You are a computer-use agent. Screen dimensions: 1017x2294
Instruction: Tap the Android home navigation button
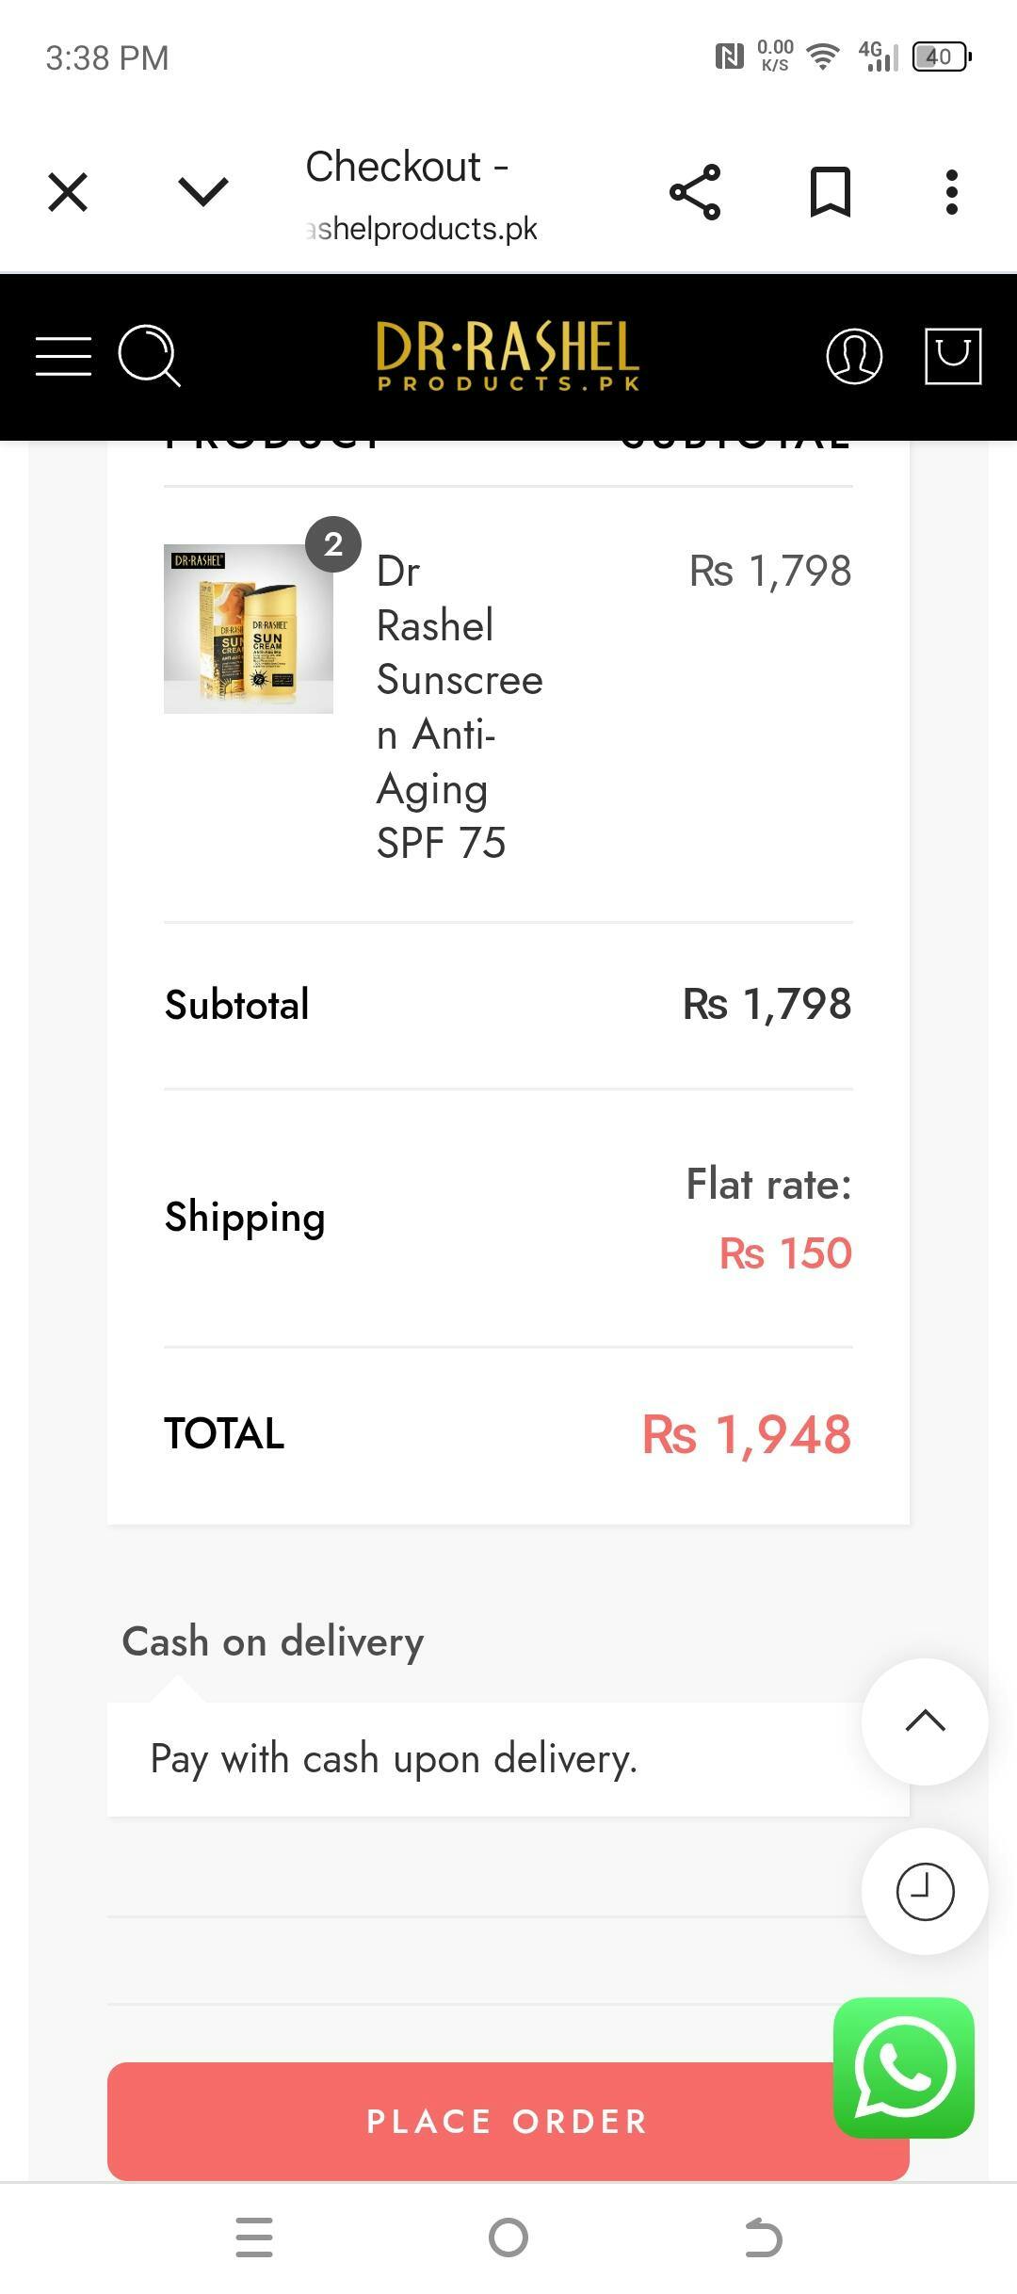tap(508, 2237)
